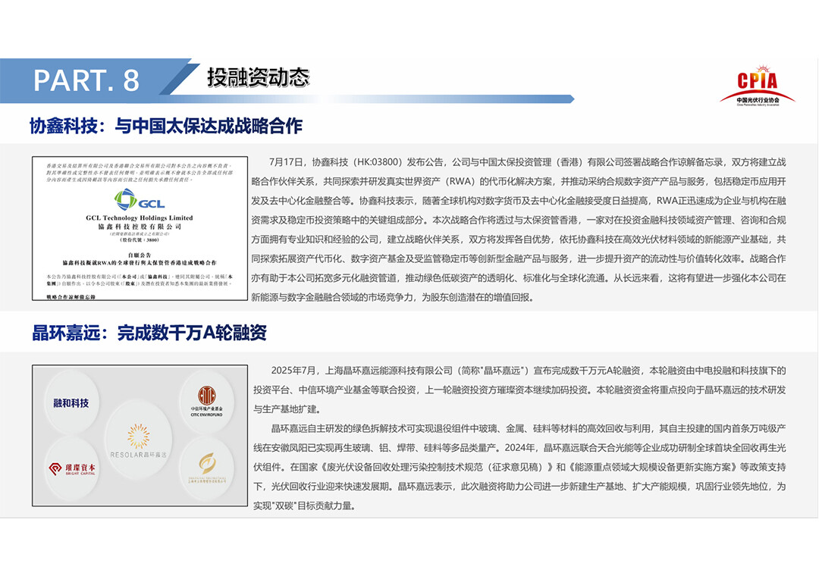The height and width of the screenshot is (576, 819).
Task: Click the CITIC Envirofund circular logo
Action: [x=206, y=400]
